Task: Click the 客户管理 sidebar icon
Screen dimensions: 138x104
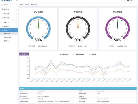Action: (x=2, y=14)
